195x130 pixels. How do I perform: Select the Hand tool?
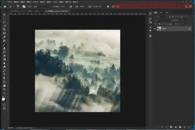[4, 86]
